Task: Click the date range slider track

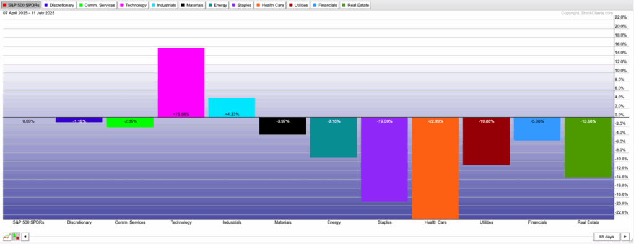Action: pos(311,237)
